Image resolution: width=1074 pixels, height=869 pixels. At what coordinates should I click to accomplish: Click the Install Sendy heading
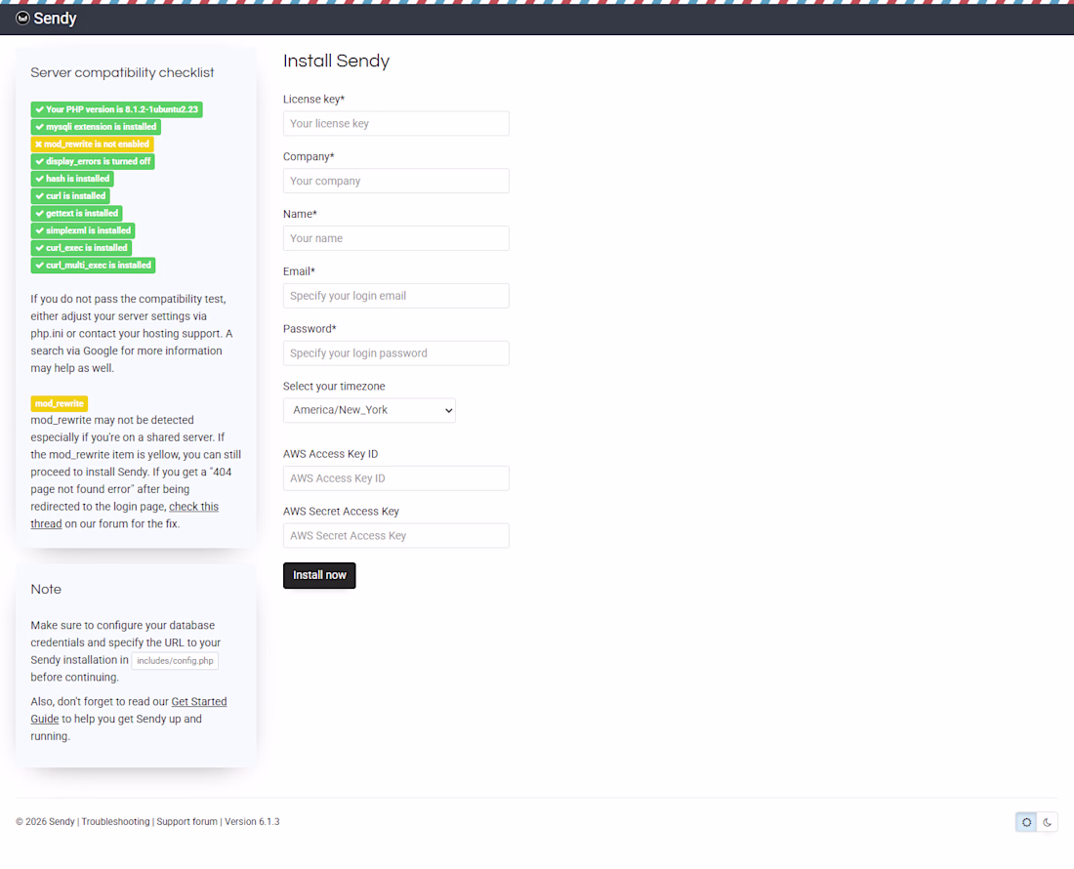[336, 61]
